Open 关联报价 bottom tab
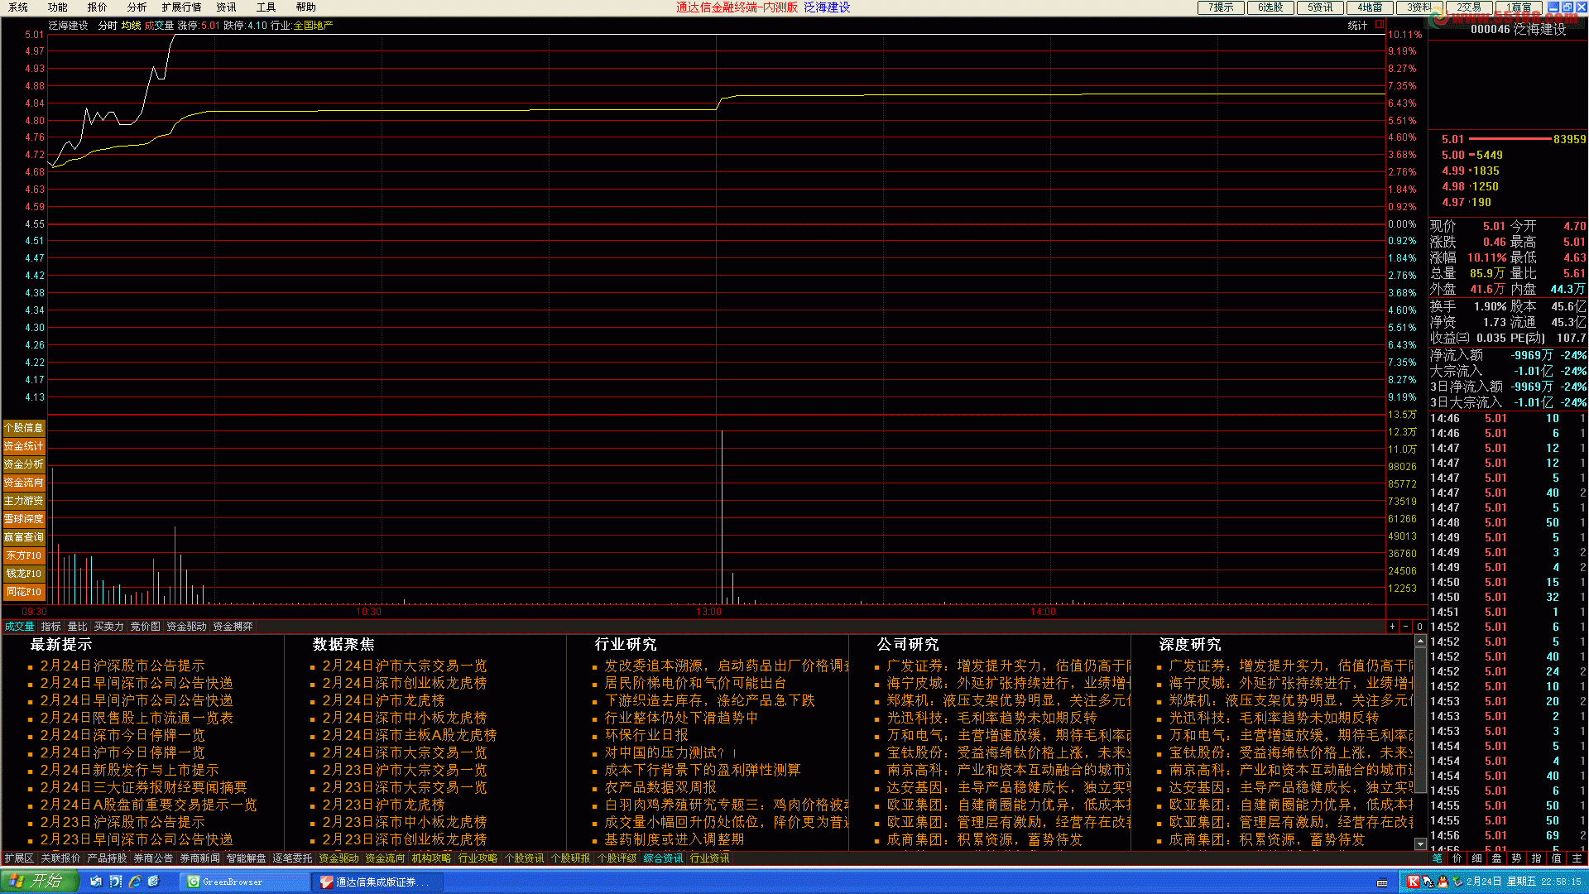 click(60, 858)
